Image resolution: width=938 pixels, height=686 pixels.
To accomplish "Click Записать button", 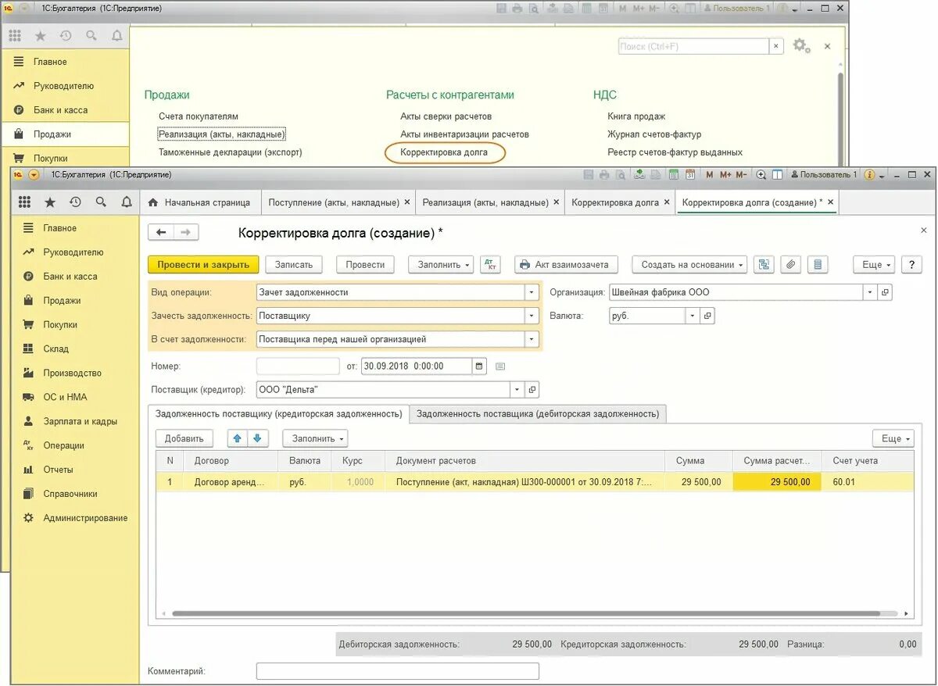I will pos(294,265).
